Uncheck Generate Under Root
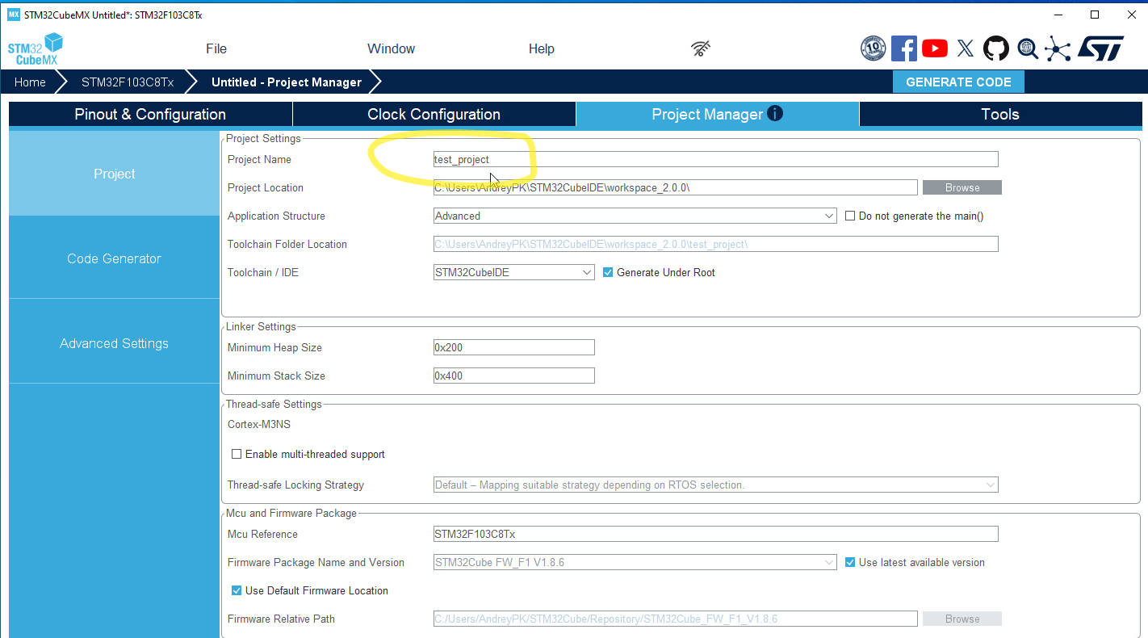This screenshot has height=638, width=1148. (608, 272)
